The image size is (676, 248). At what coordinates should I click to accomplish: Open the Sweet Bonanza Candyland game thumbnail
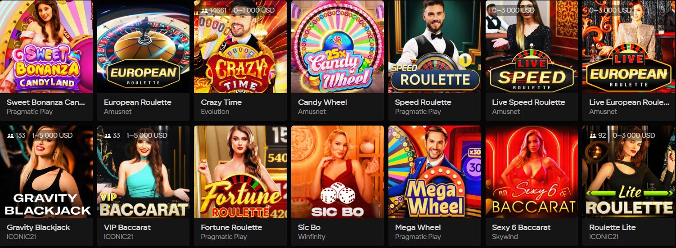(46, 47)
